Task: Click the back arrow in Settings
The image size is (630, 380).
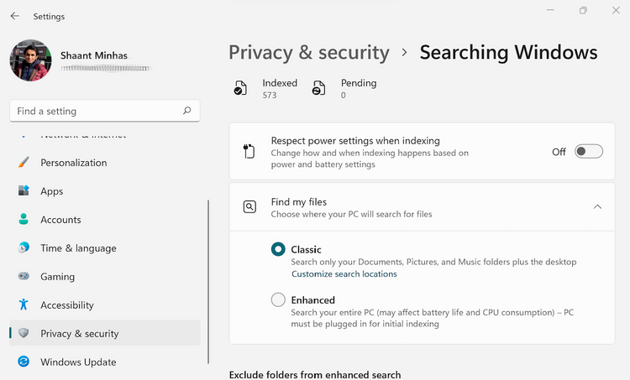Action: point(15,16)
